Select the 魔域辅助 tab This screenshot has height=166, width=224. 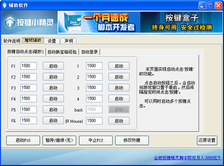pyautogui.click(x=33, y=41)
